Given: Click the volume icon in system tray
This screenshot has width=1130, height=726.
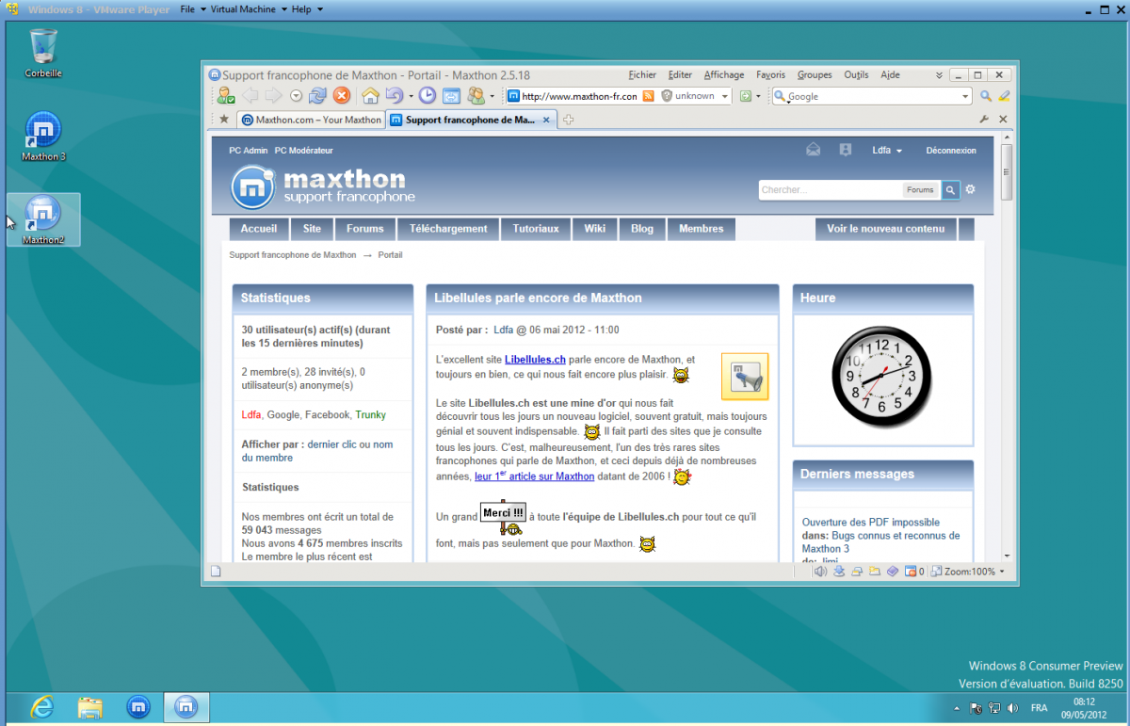Looking at the screenshot, I should coord(1013,707).
